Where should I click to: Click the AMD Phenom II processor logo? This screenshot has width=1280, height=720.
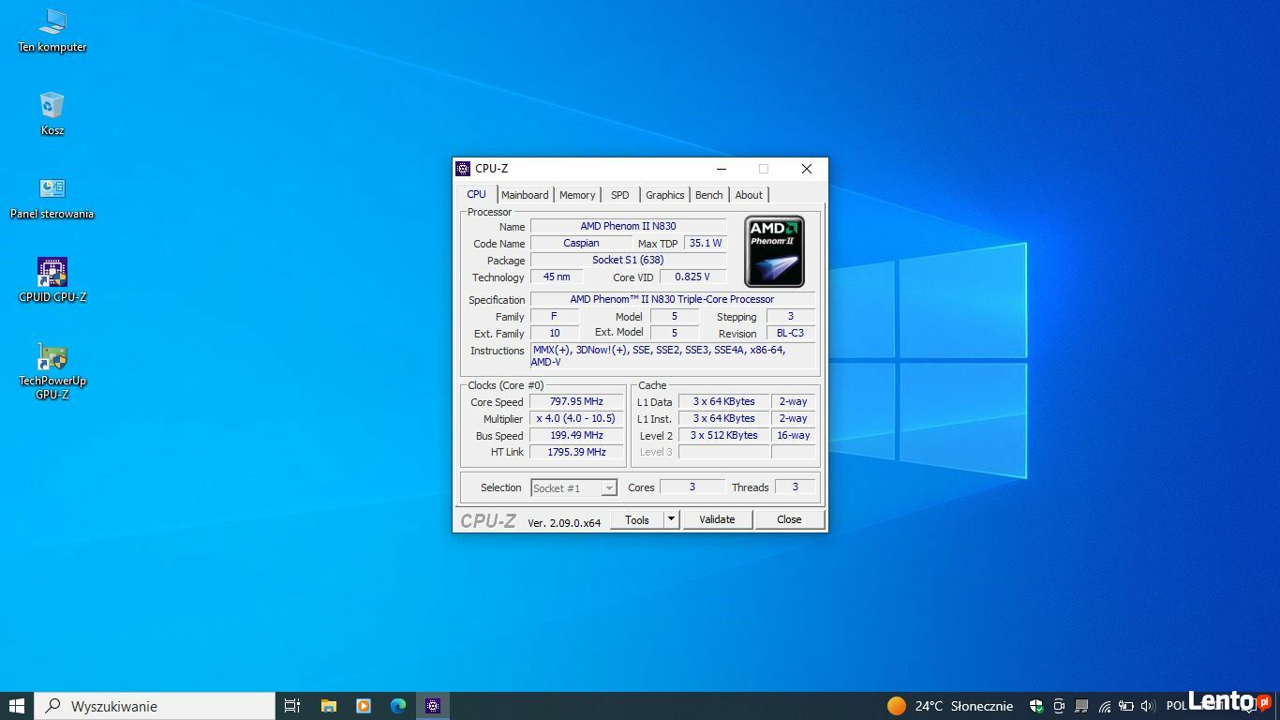tap(774, 251)
